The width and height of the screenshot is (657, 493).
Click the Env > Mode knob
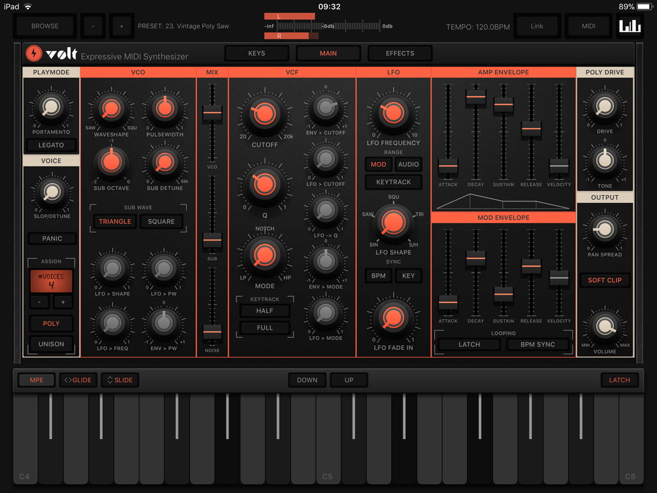point(326,262)
